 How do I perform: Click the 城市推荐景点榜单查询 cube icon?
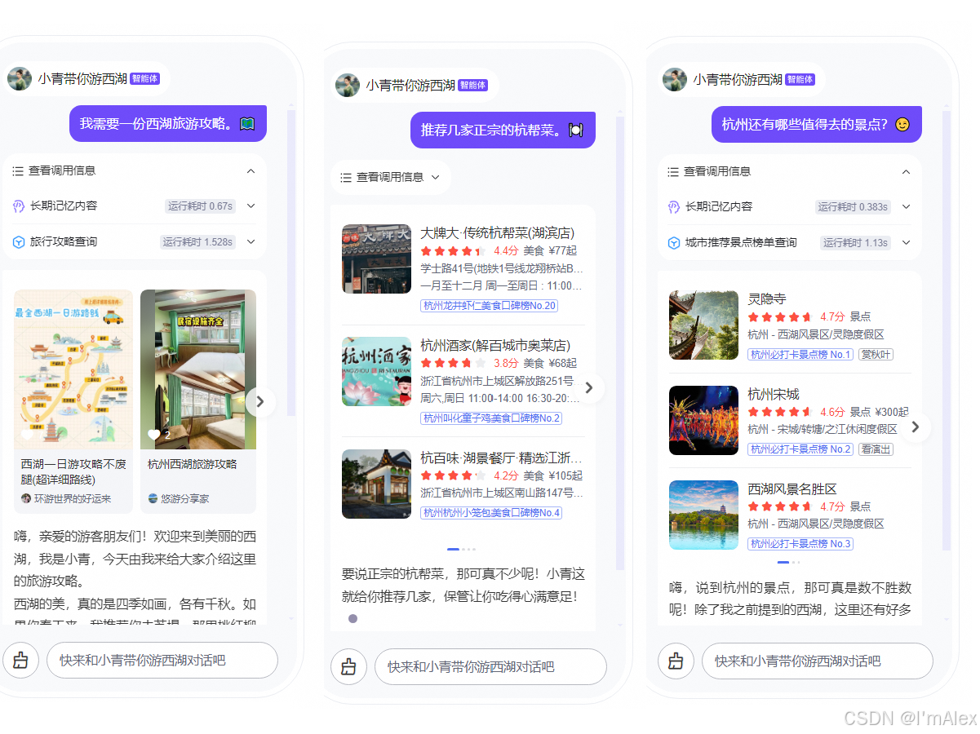(x=674, y=243)
